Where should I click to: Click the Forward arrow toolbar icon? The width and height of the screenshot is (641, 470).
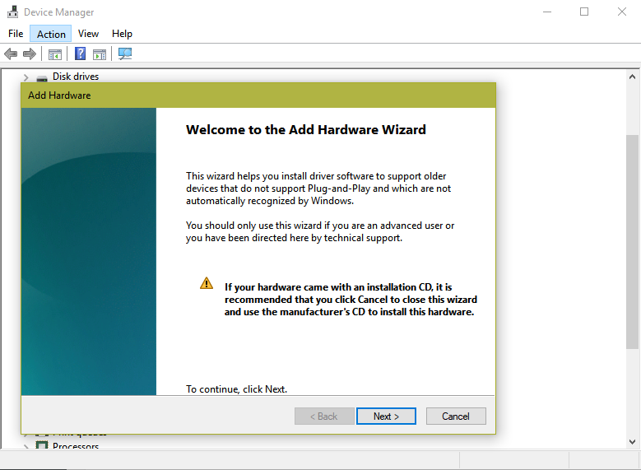tap(30, 54)
